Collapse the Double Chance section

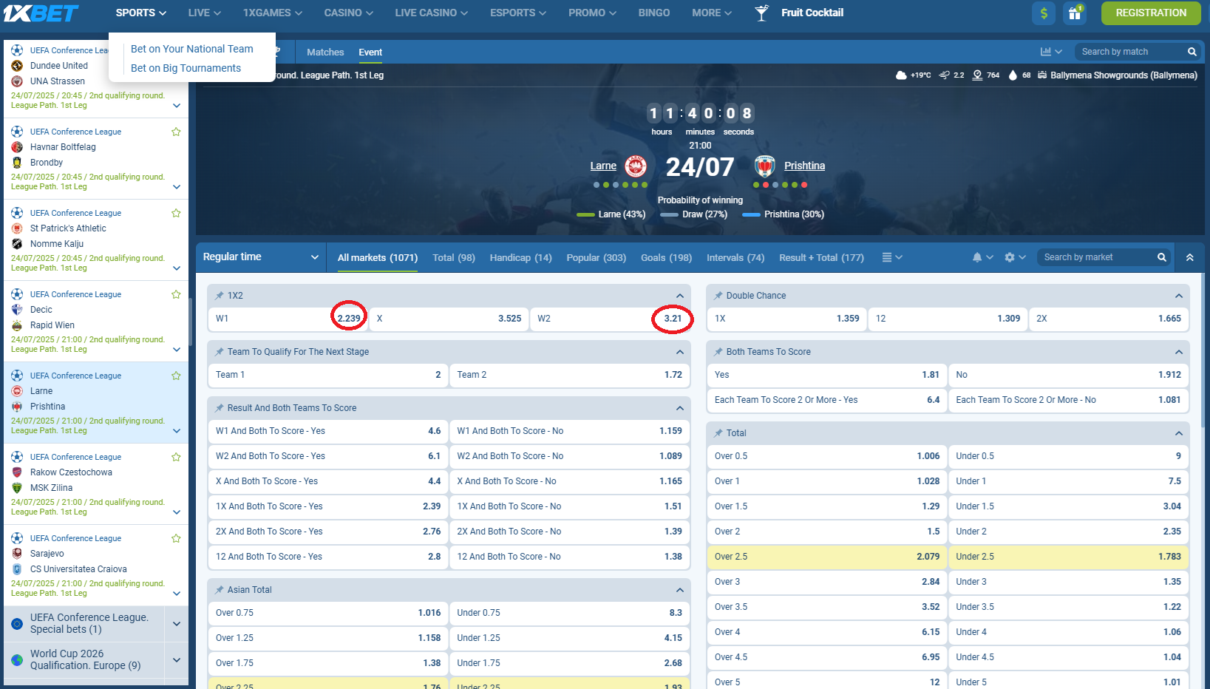tap(1179, 296)
